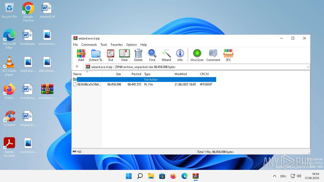
Task: Expand the archive path dropdown
Action: pos(308,67)
